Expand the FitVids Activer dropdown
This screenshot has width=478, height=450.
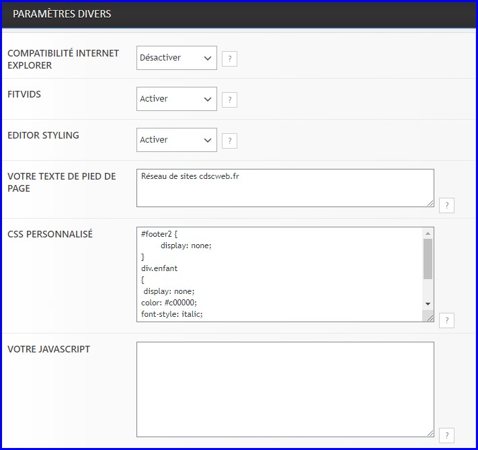pyautogui.click(x=176, y=99)
